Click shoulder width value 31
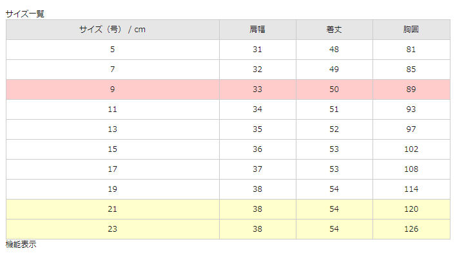The image size is (455, 253). (257, 50)
